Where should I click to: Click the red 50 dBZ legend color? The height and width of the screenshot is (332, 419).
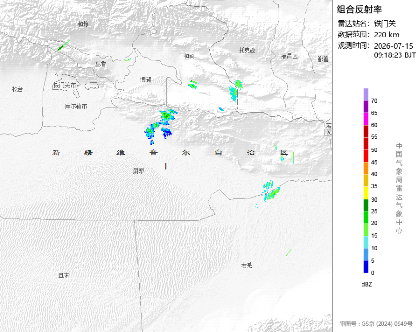click(x=366, y=144)
